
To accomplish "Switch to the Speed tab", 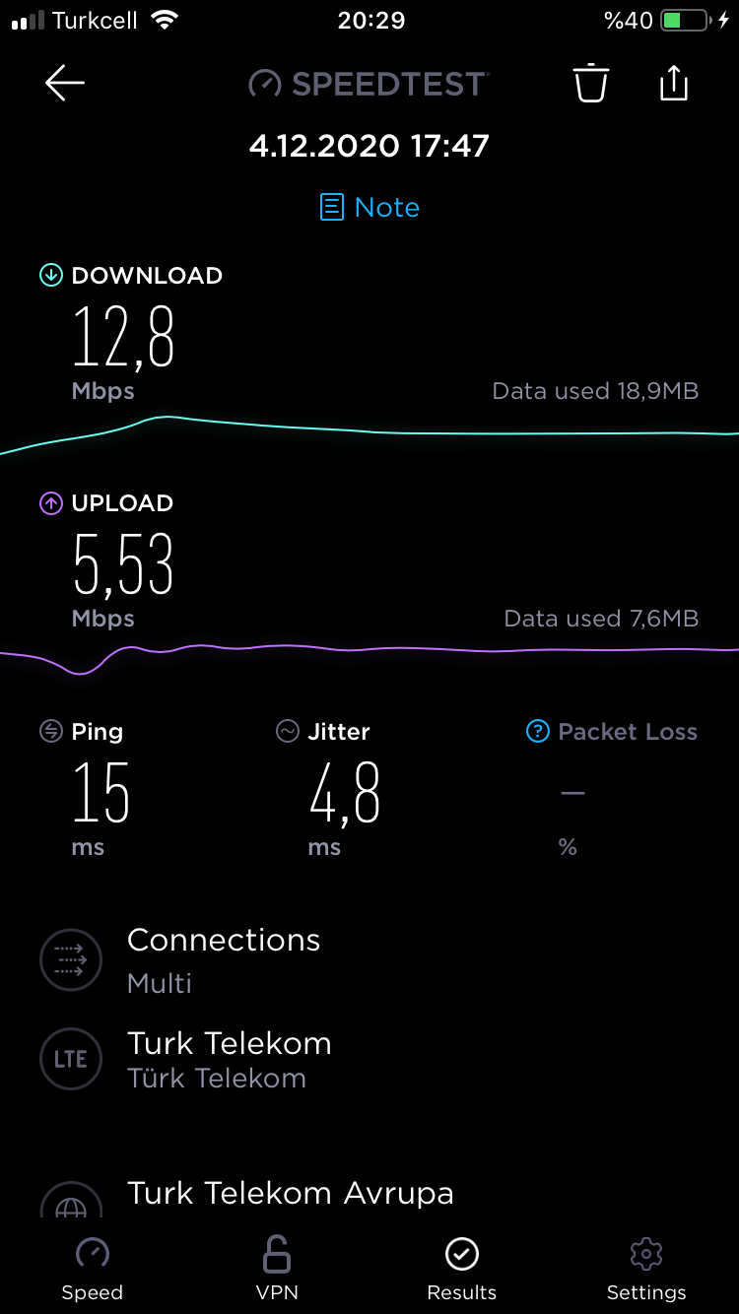I will 93,1271.
